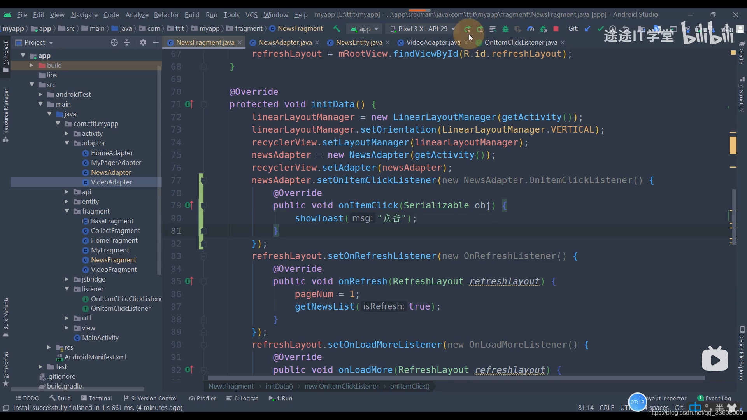
Task: Collapse the listener package
Action: coord(67,289)
